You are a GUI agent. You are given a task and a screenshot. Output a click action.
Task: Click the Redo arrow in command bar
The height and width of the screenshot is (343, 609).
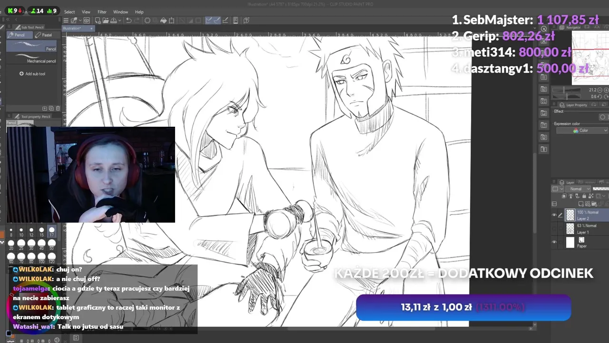(137, 20)
